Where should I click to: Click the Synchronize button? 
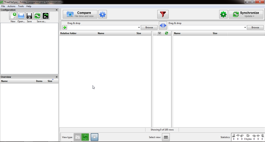246,14
